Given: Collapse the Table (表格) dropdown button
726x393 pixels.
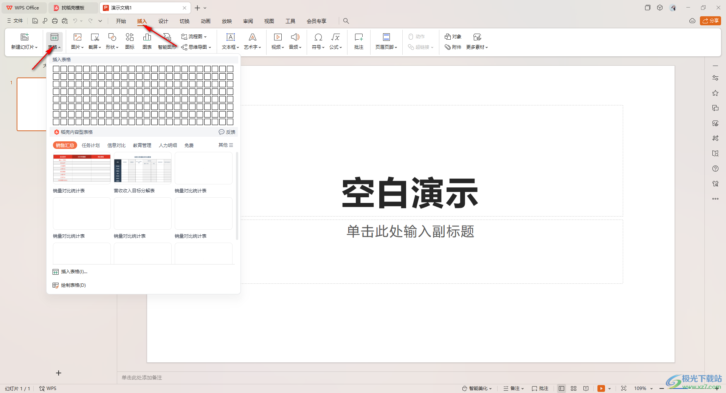Looking at the screenshot, I should point(54,41).
